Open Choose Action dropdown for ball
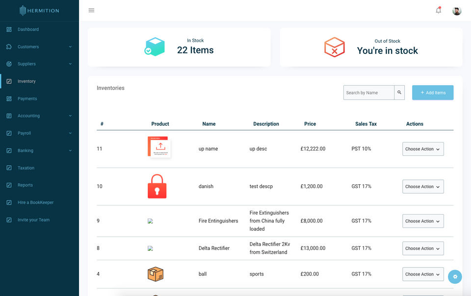The image size is (471, 296). pos(423,274)
